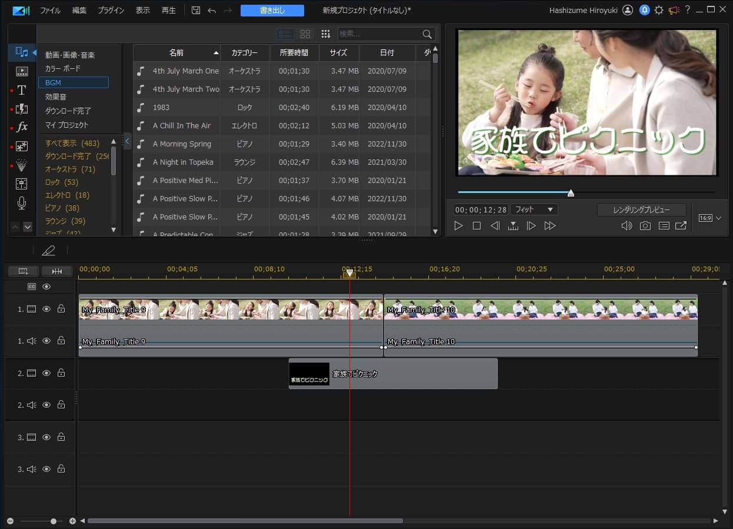Lock video track 2 with padlock icon
This screenshot has height=529, width=733.
coord(61,373)
